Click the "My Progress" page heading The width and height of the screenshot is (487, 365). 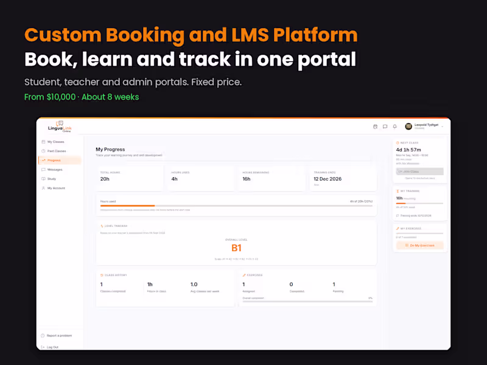(x=110, y=149)
